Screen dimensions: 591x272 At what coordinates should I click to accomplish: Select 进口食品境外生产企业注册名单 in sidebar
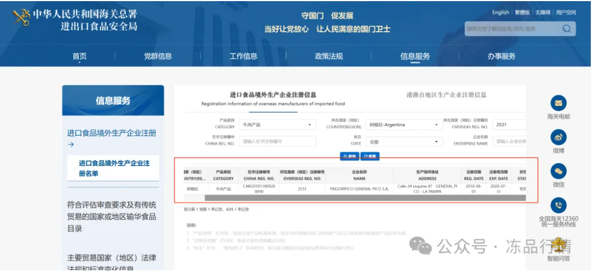tap(114, 168)
